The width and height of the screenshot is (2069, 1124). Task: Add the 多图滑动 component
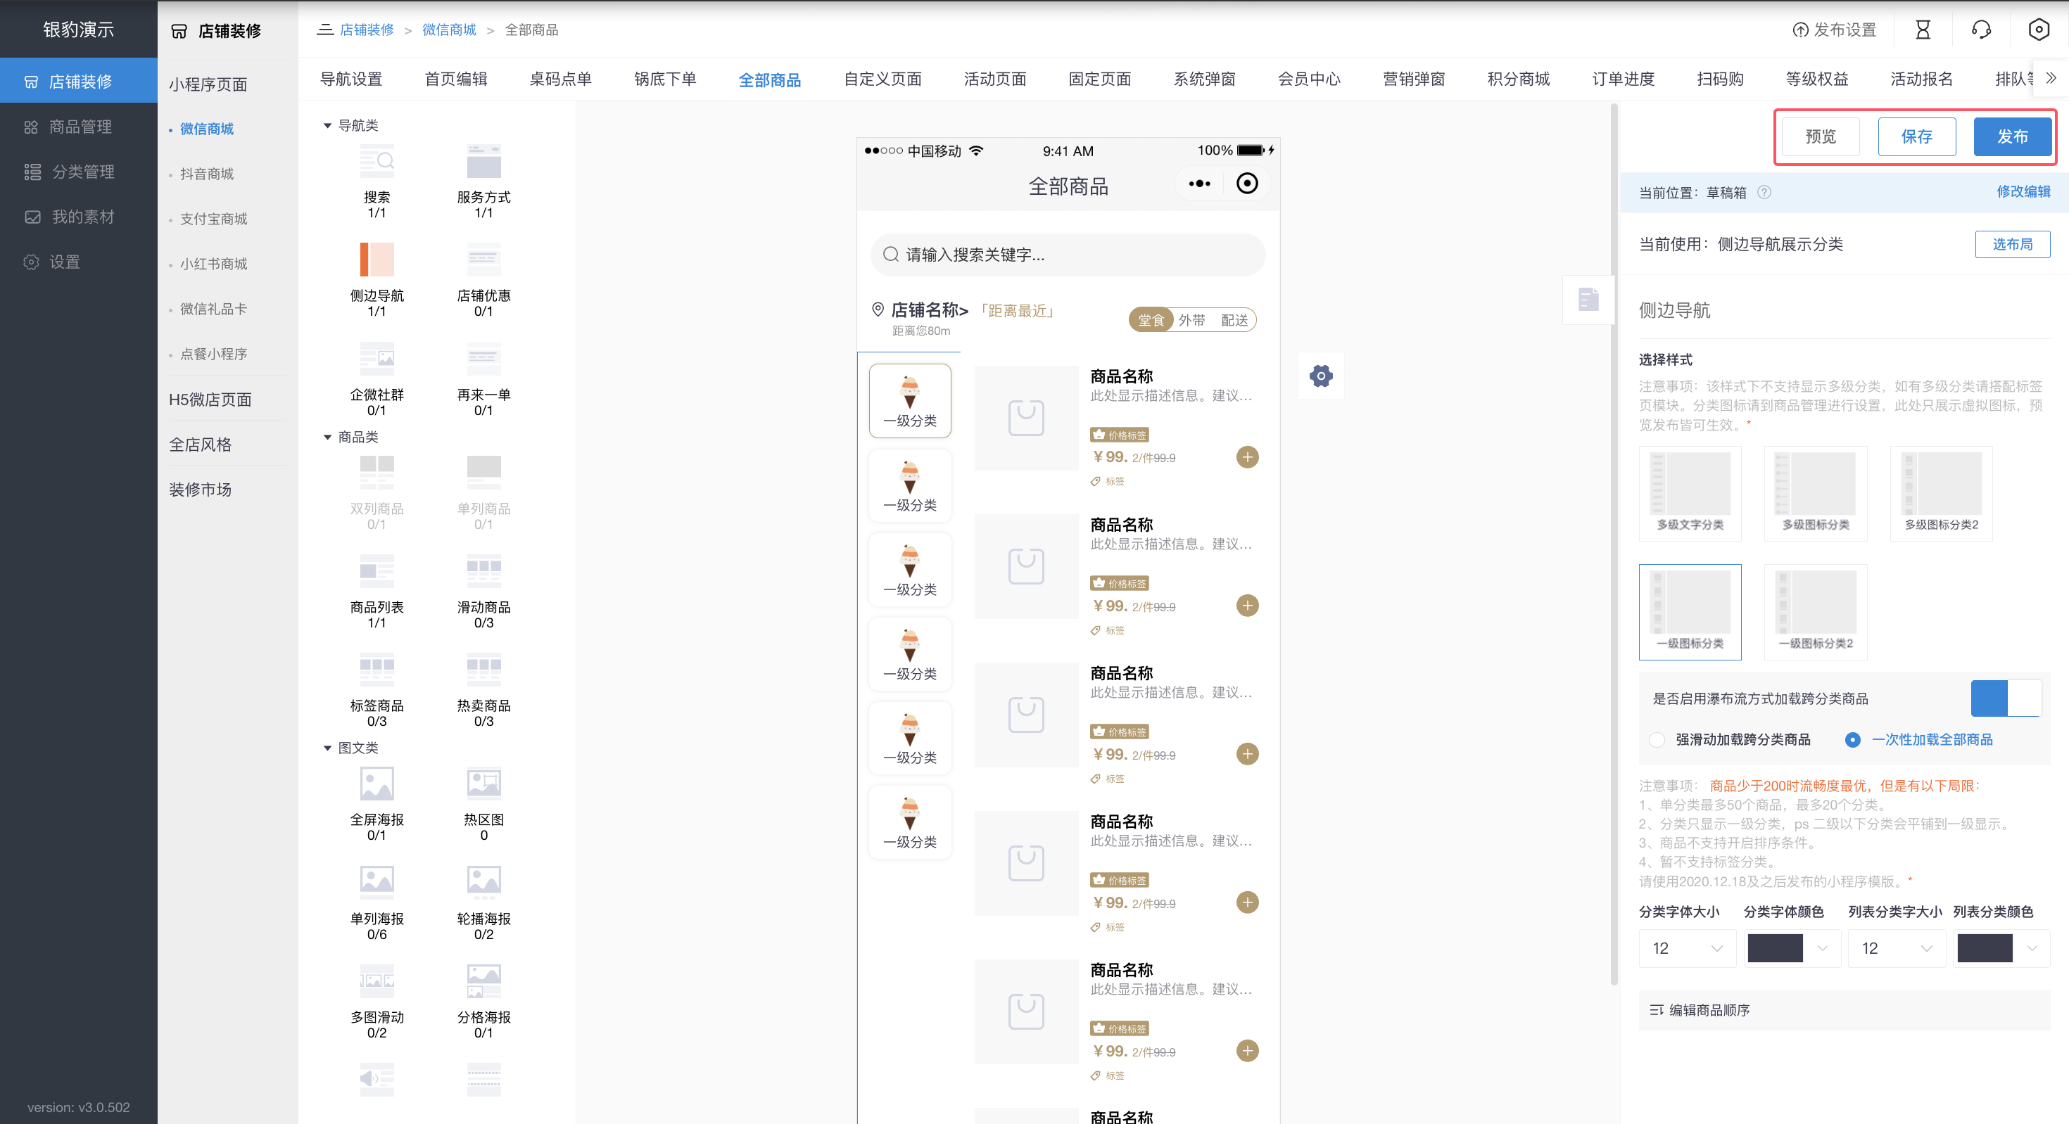377,981
